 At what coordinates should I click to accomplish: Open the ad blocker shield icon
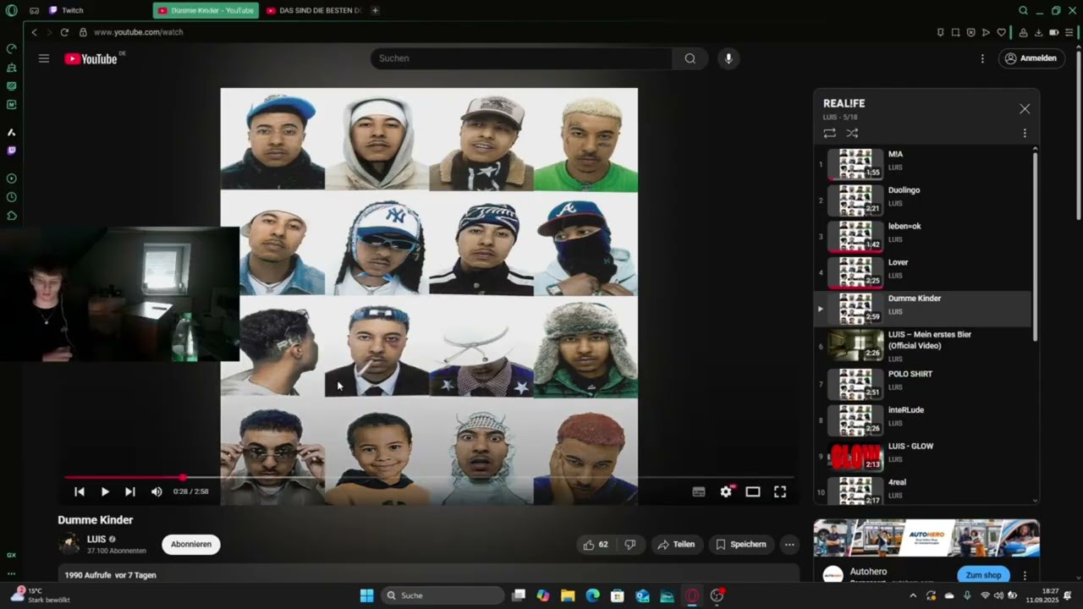point(970,32)
